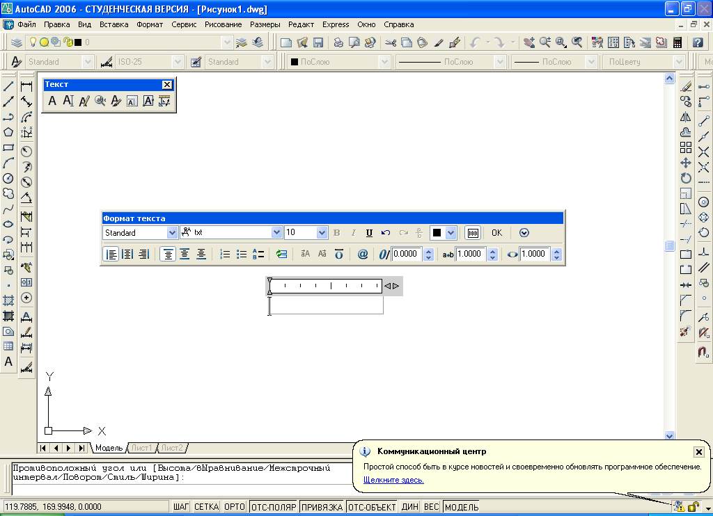Click the find and replace text icon

[100, 101]
